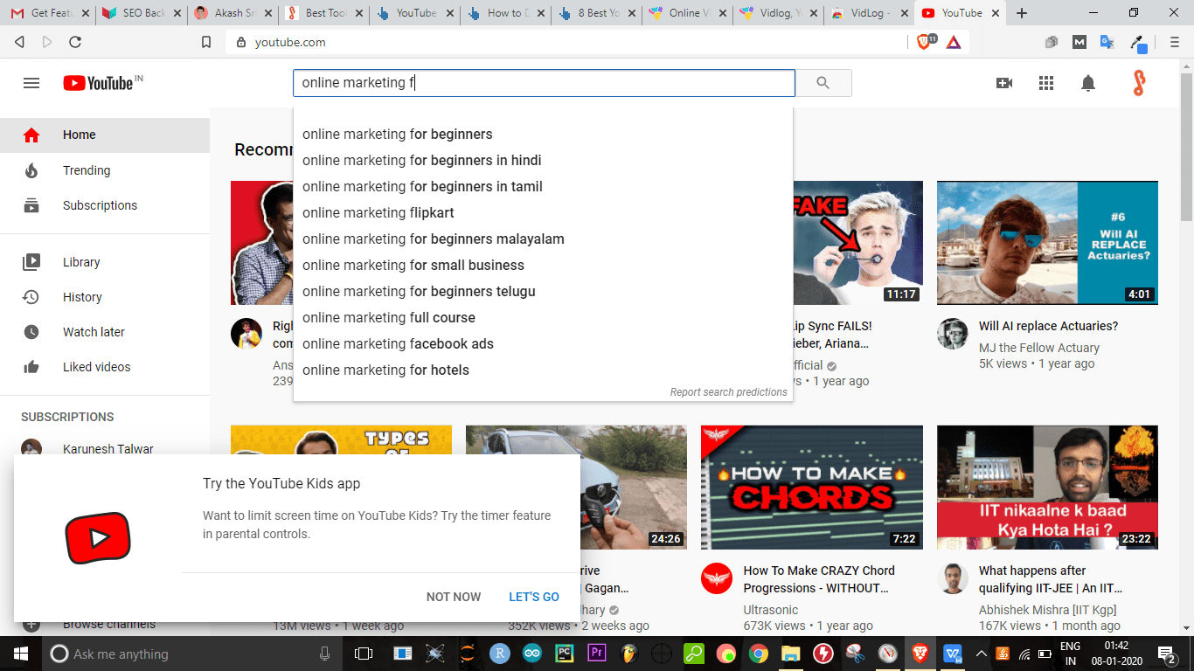
Task: Open PyCharm from the taskbar
Action: [x=565, y=654]
